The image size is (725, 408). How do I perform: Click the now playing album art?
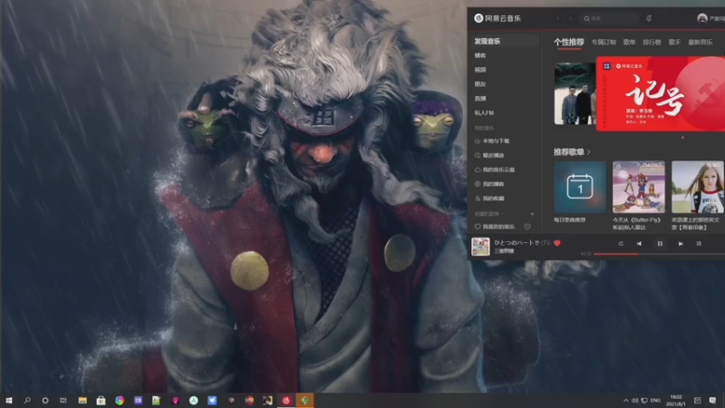tap(480, 247)
